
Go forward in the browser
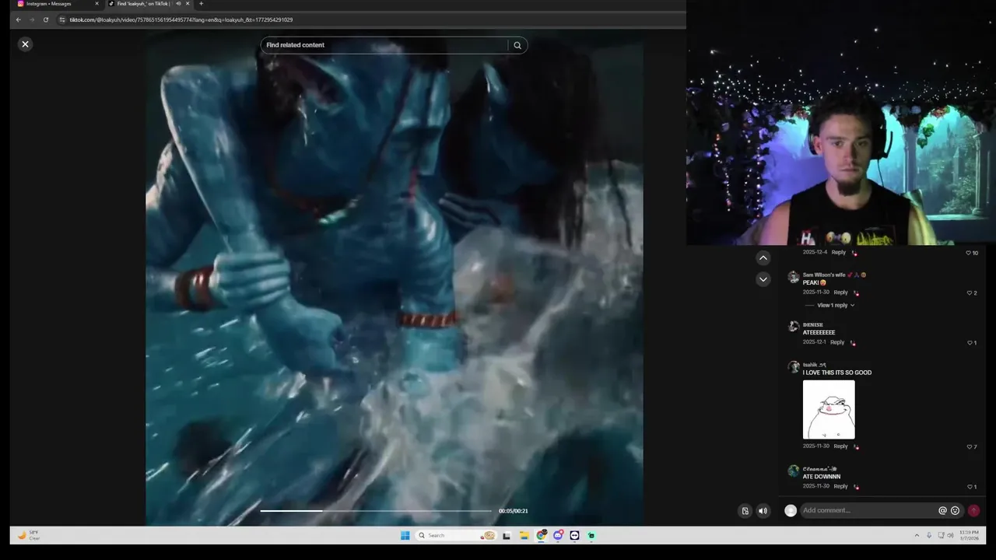coord(32,19)
